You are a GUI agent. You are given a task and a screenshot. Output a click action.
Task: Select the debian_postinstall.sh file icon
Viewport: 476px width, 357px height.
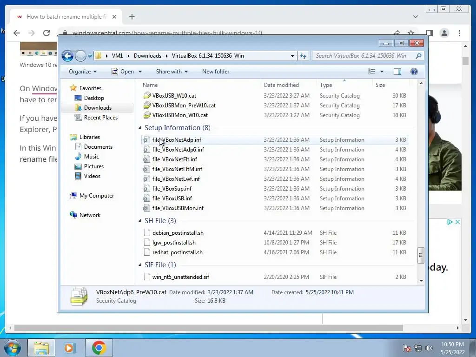[x=147, y=233]
